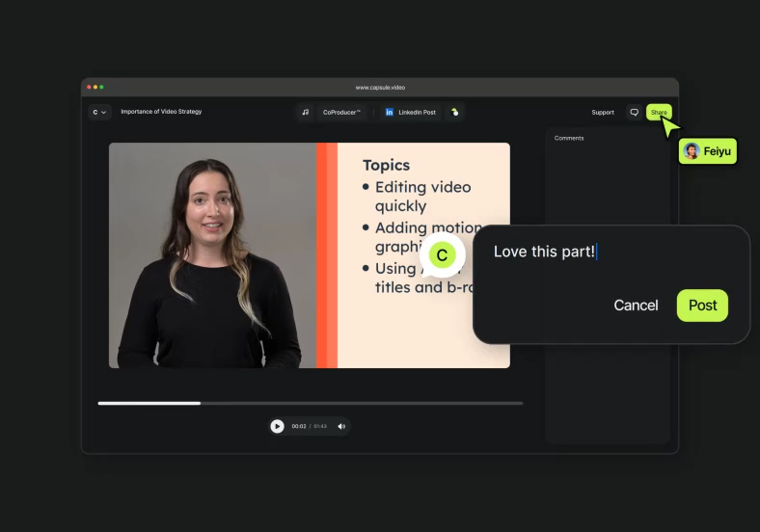Image resolution: width=760 pixels, height=532 pixels.
Task: Click the 'Importance of Video Strategy' title
Action: (161, 112)
